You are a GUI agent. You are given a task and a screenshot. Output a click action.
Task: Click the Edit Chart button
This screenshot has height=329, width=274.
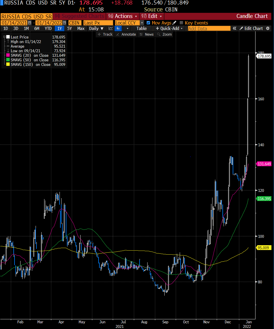coord(251,28)
